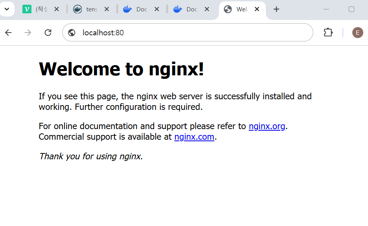Go forward with the forward arrow
The image size is (368, 226).
(x=28, y=33)
